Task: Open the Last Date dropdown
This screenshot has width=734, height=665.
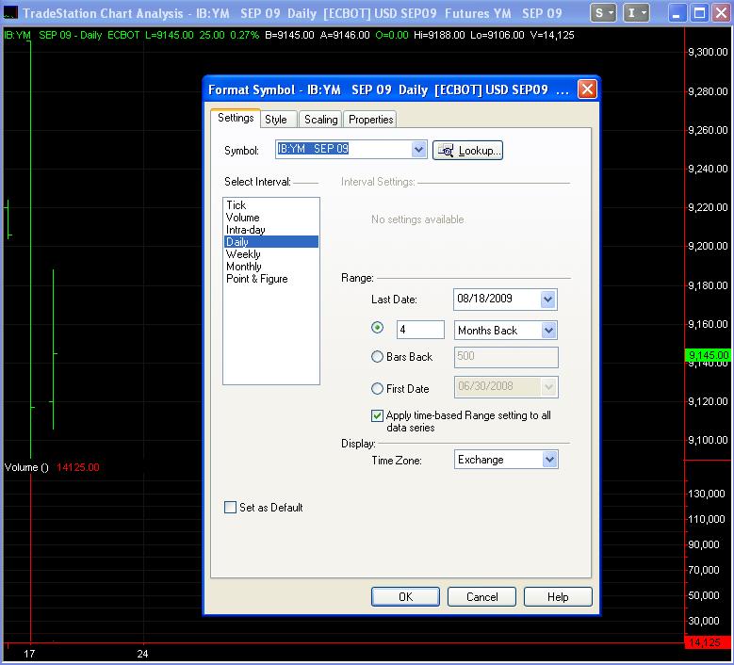Action: [547, 300]
